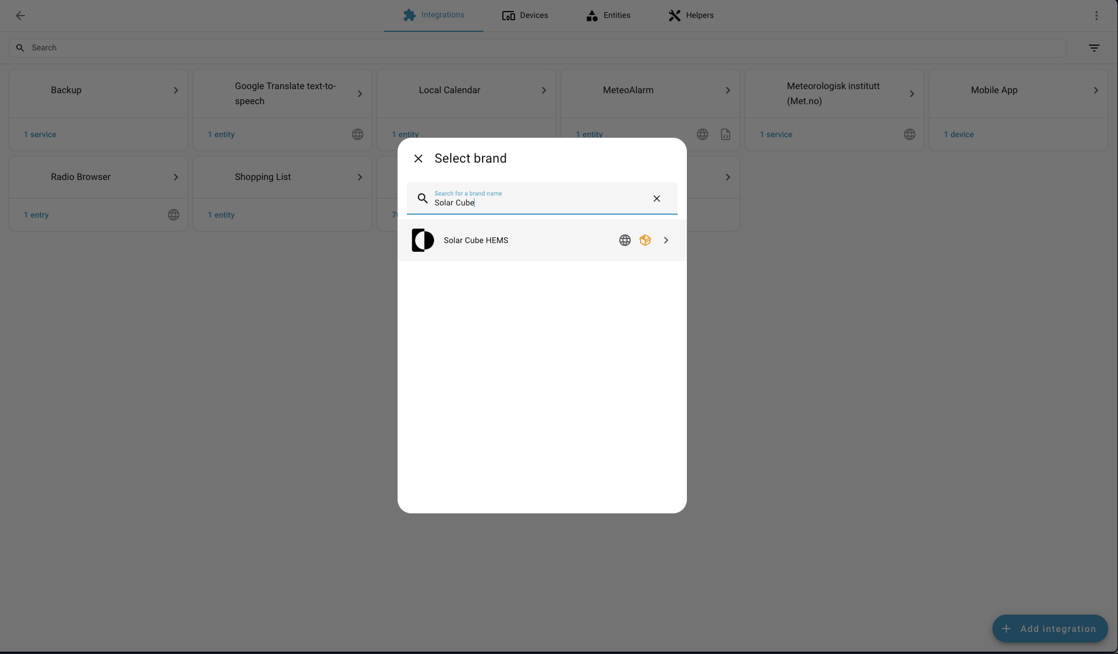Switch to the Integrations tab

(x=434, y=16)
